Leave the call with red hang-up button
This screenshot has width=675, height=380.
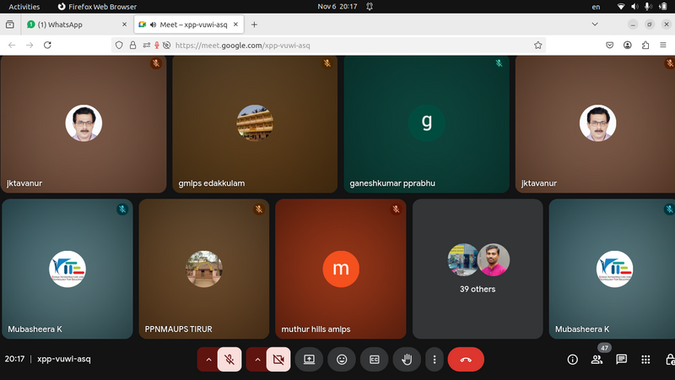point(466,359)
